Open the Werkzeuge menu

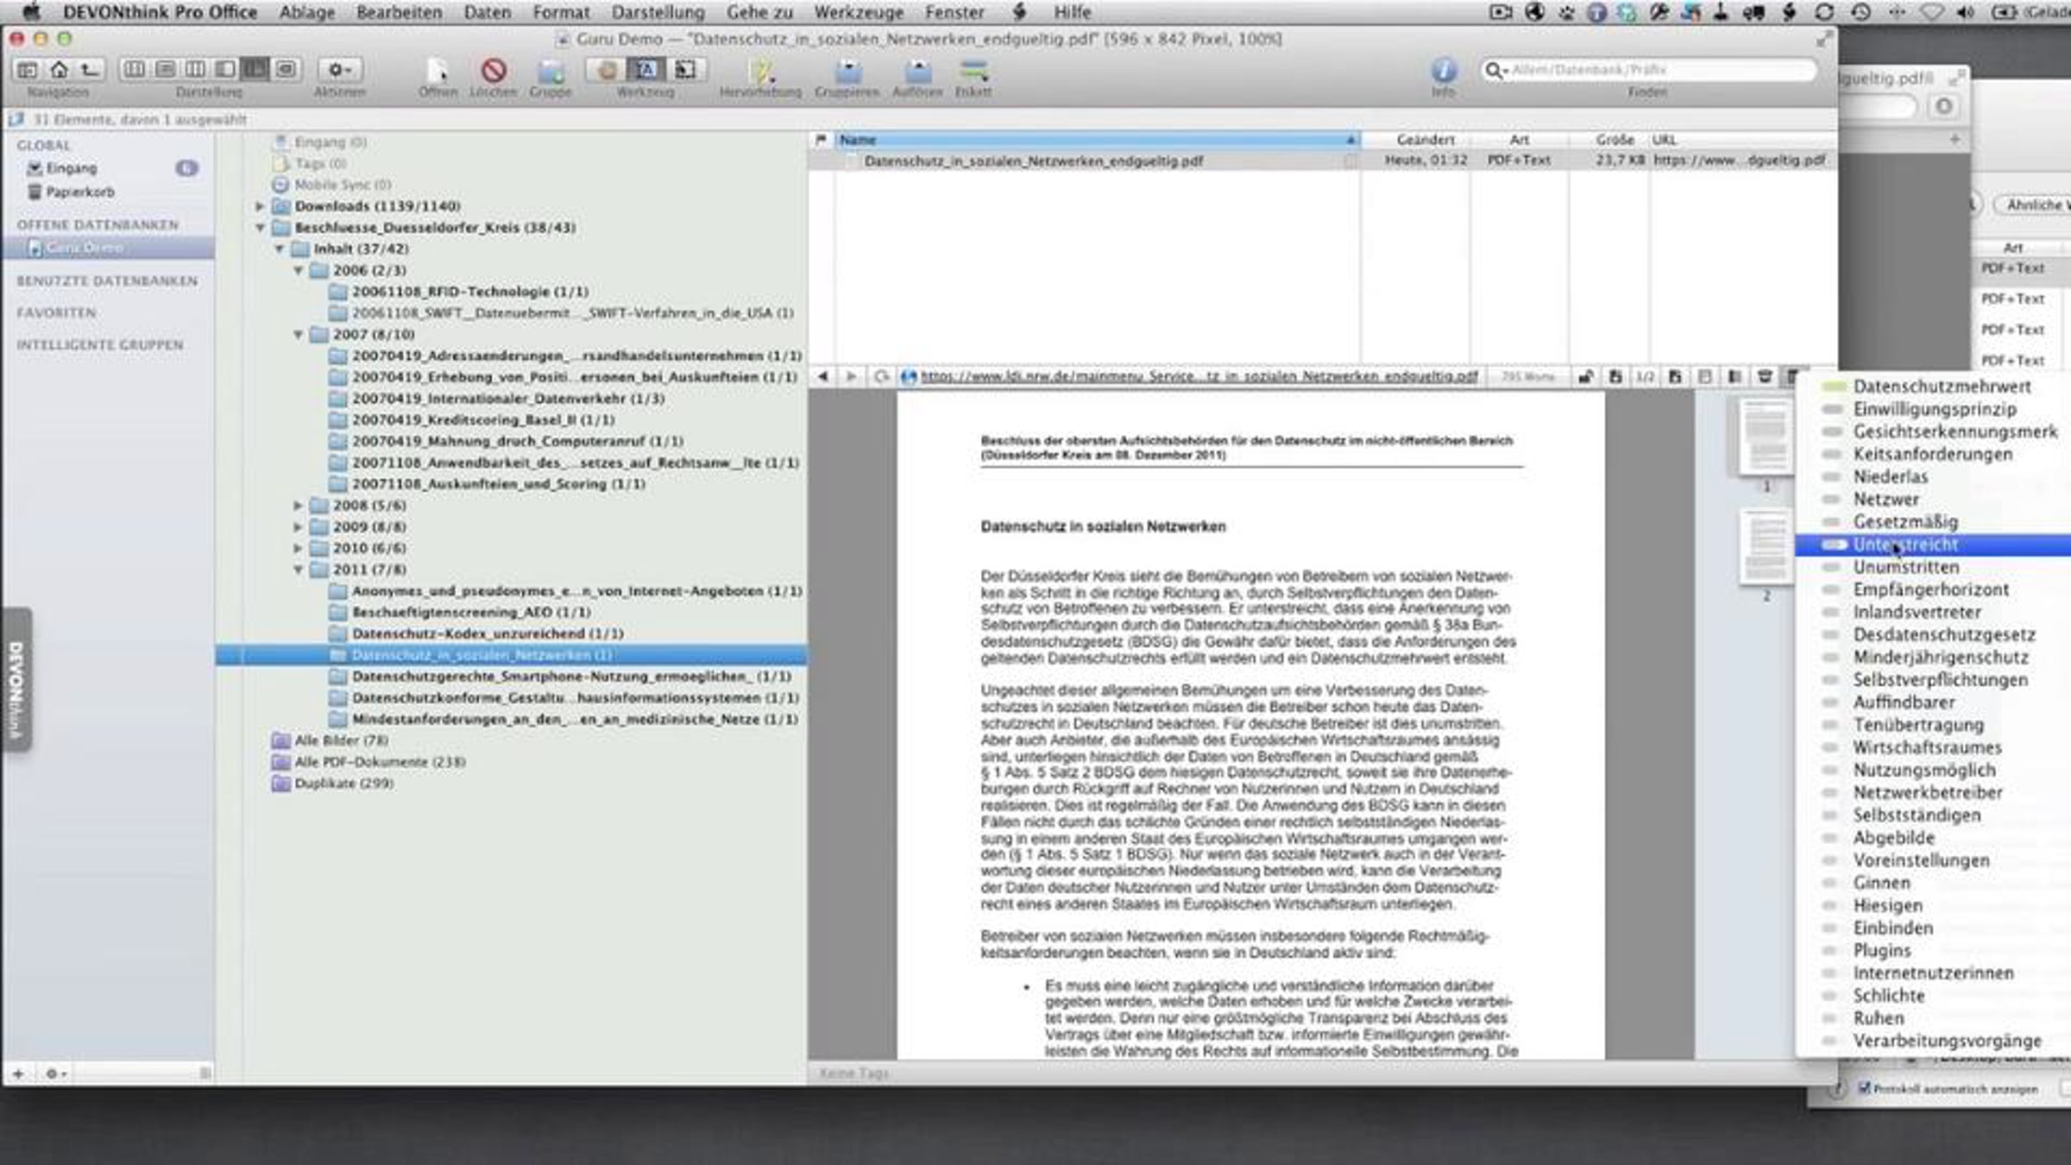click(858, 12)
